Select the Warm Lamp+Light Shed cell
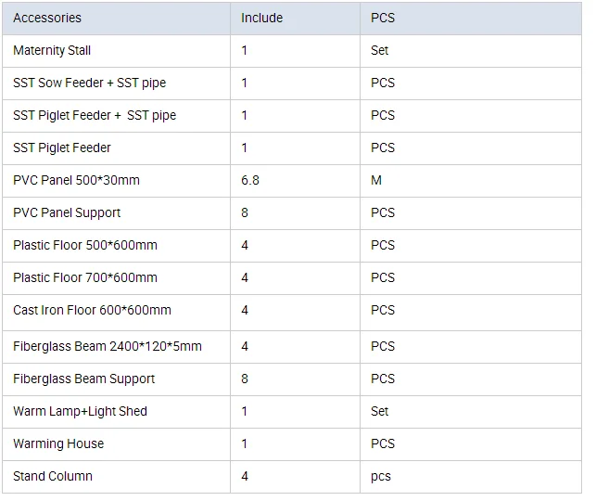The height and width of the screenshot is (501, 596). point(80,411)
